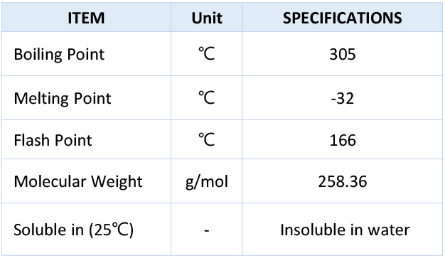Click the ITEM column header
The height and width of the screenshot is (258, 445).
(x=86, y=18)
